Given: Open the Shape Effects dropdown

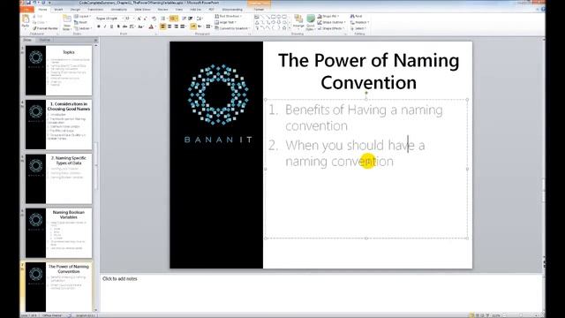Looking at the screenshot, I should [x=332, y=28].
